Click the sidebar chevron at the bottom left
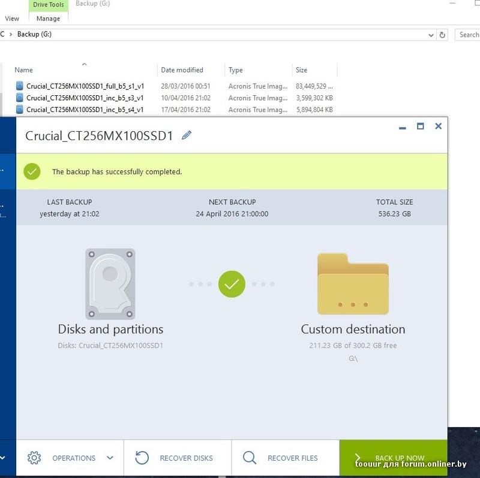This screenshot has height=478, width=480. tap(2, 458)
